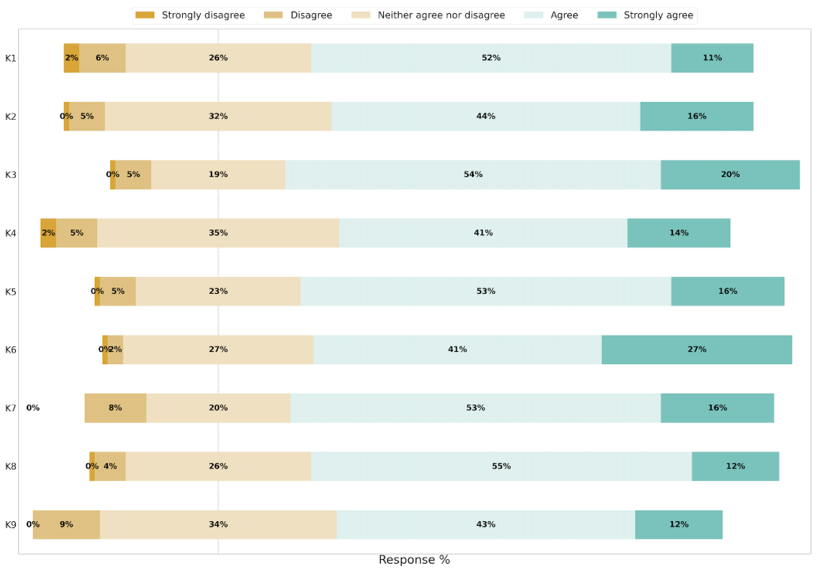This screenshot has height=570, width=817.
Task: Click the Strongly agree legend text label
Action: point(658,15)
